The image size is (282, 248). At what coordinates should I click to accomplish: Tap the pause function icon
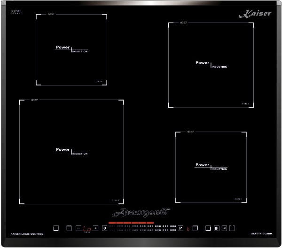click(x=217, y=228)
